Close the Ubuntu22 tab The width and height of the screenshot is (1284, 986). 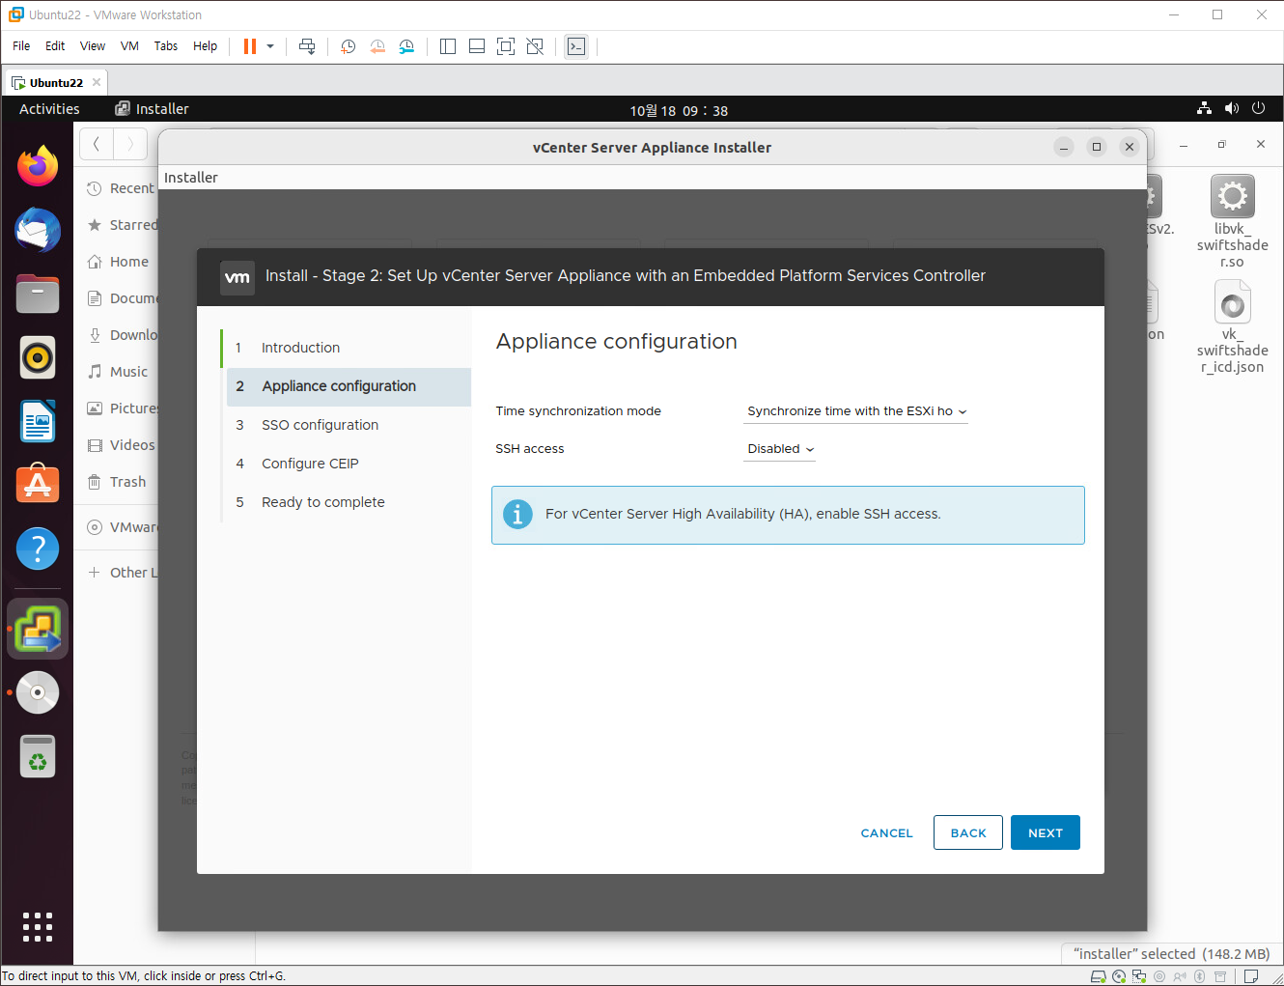97,82
